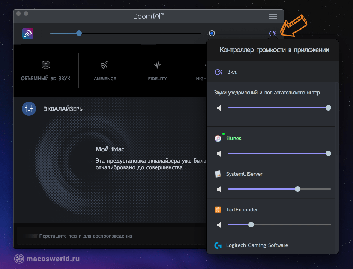Click the Перетащите песни для воспроизведения area

tap(111, 236)
